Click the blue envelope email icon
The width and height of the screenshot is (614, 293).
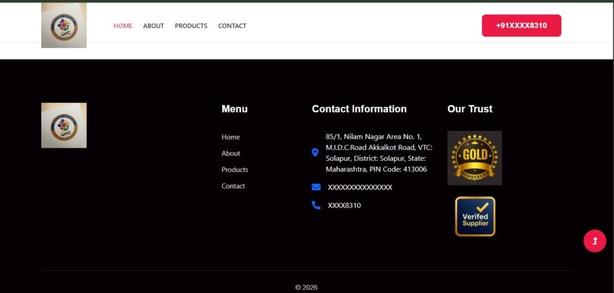point(316,187)
